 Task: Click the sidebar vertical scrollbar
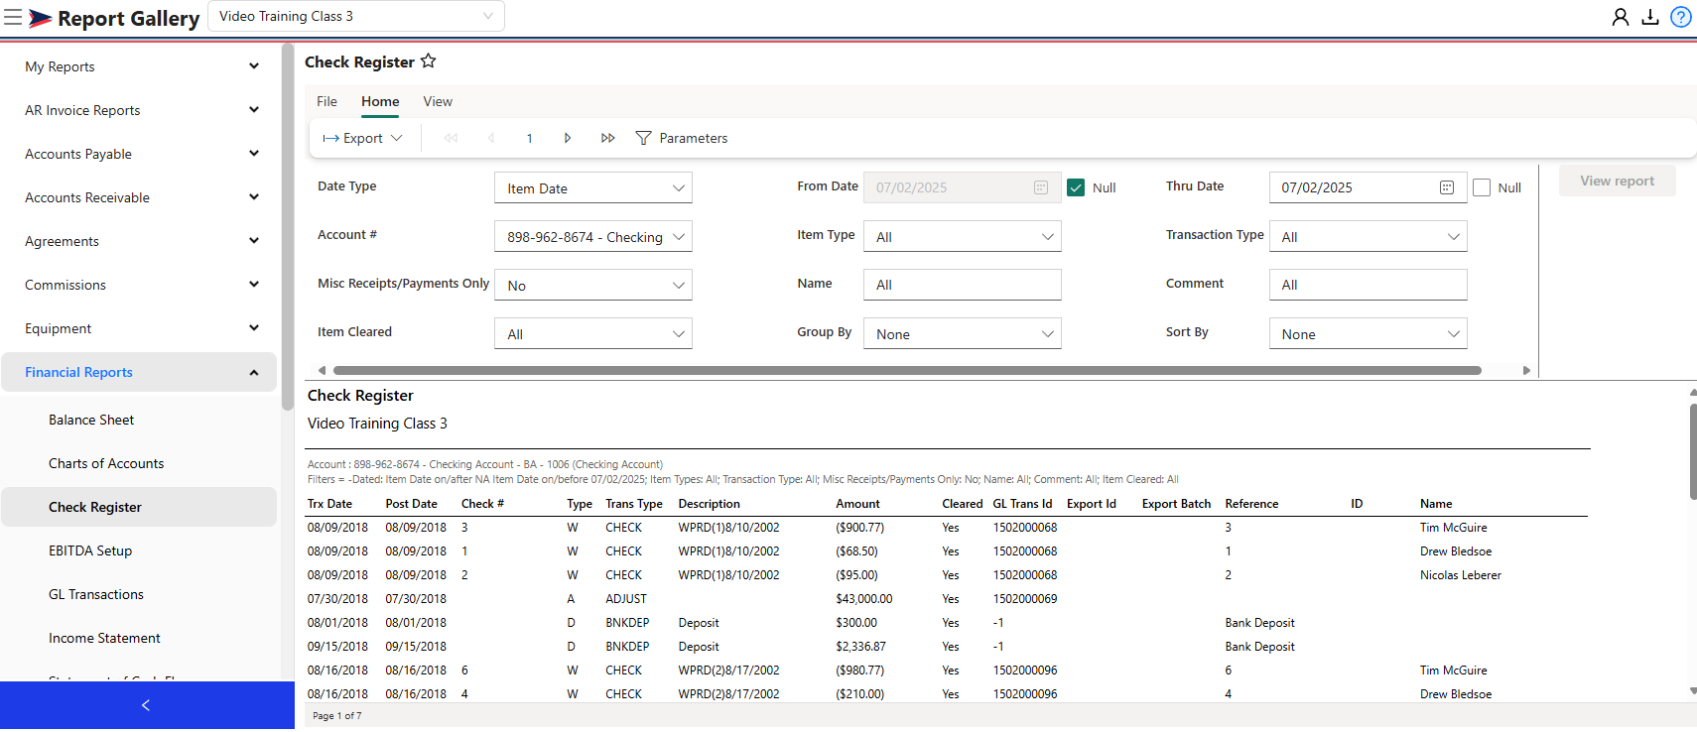tap(287, 228)
